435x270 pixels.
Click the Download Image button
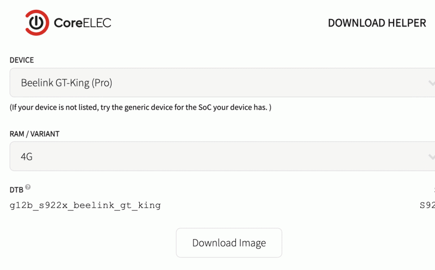point(229,243)
